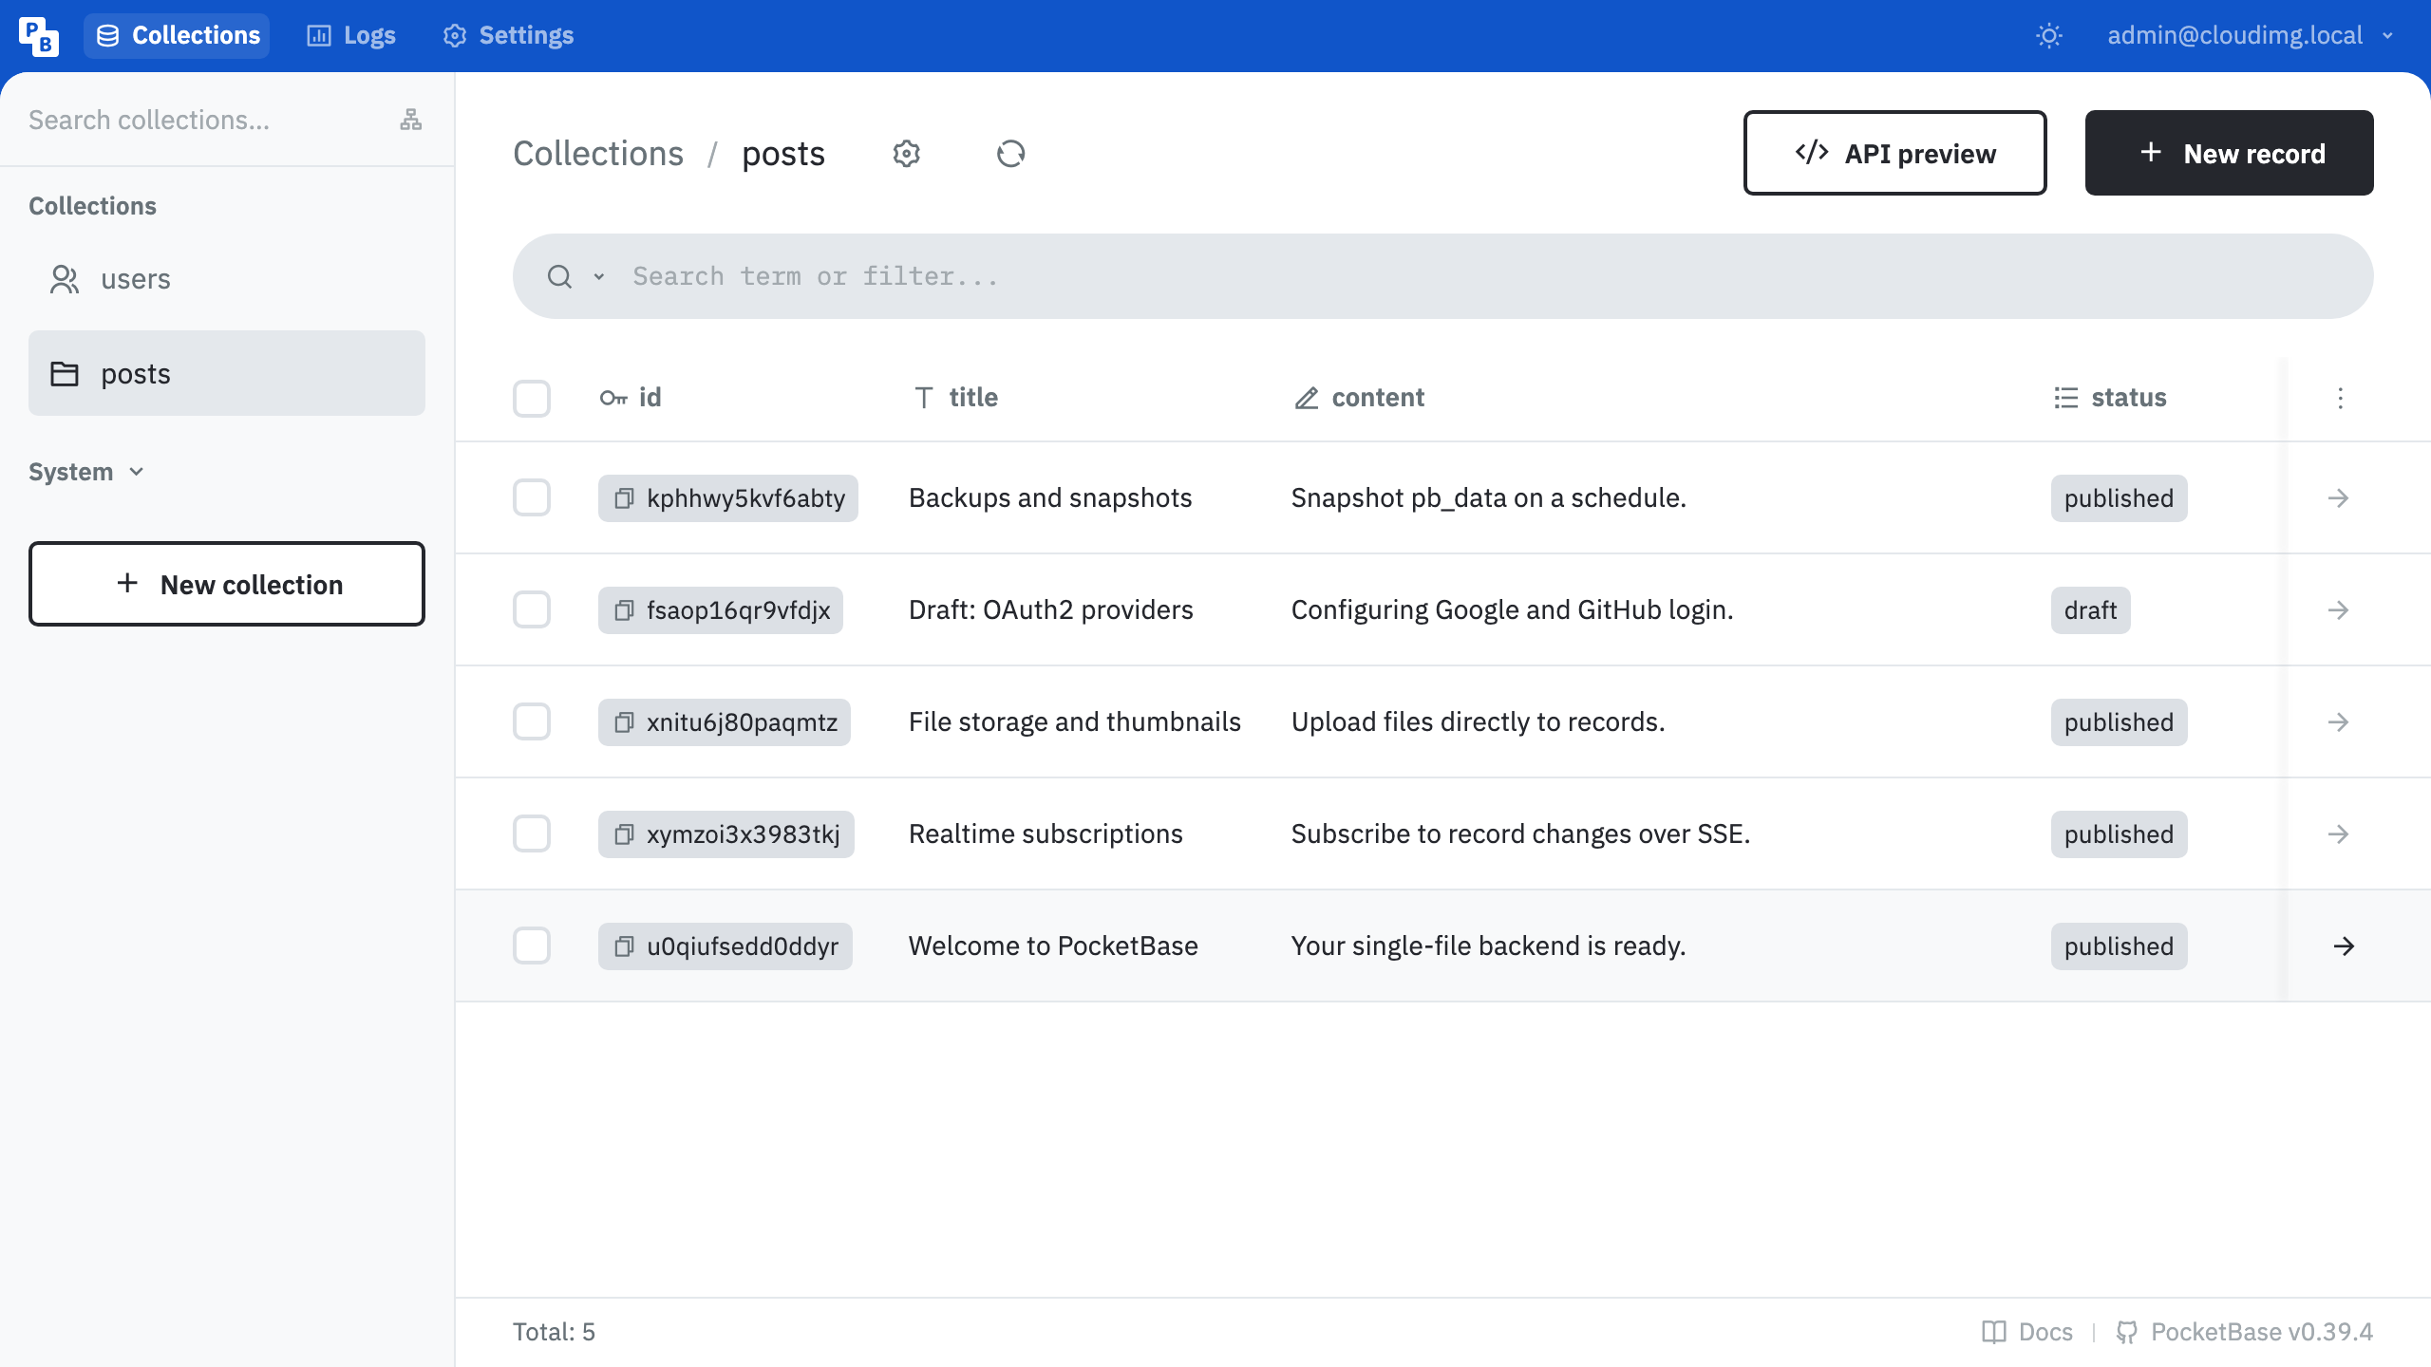This screenshot has height=1367, width=2431.
Task: Open the Realtime subscriptions record arrow
Action: click(x=2339, y=834)
